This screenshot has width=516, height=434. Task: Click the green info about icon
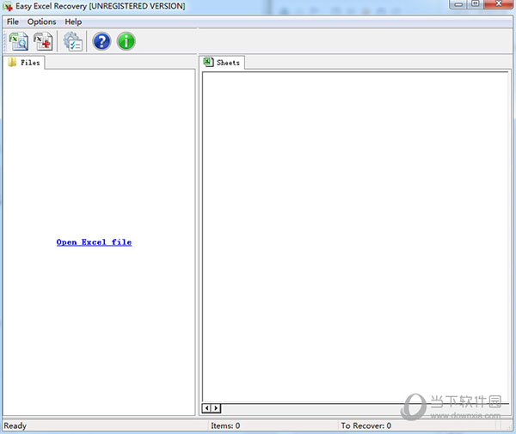point(126,41)
